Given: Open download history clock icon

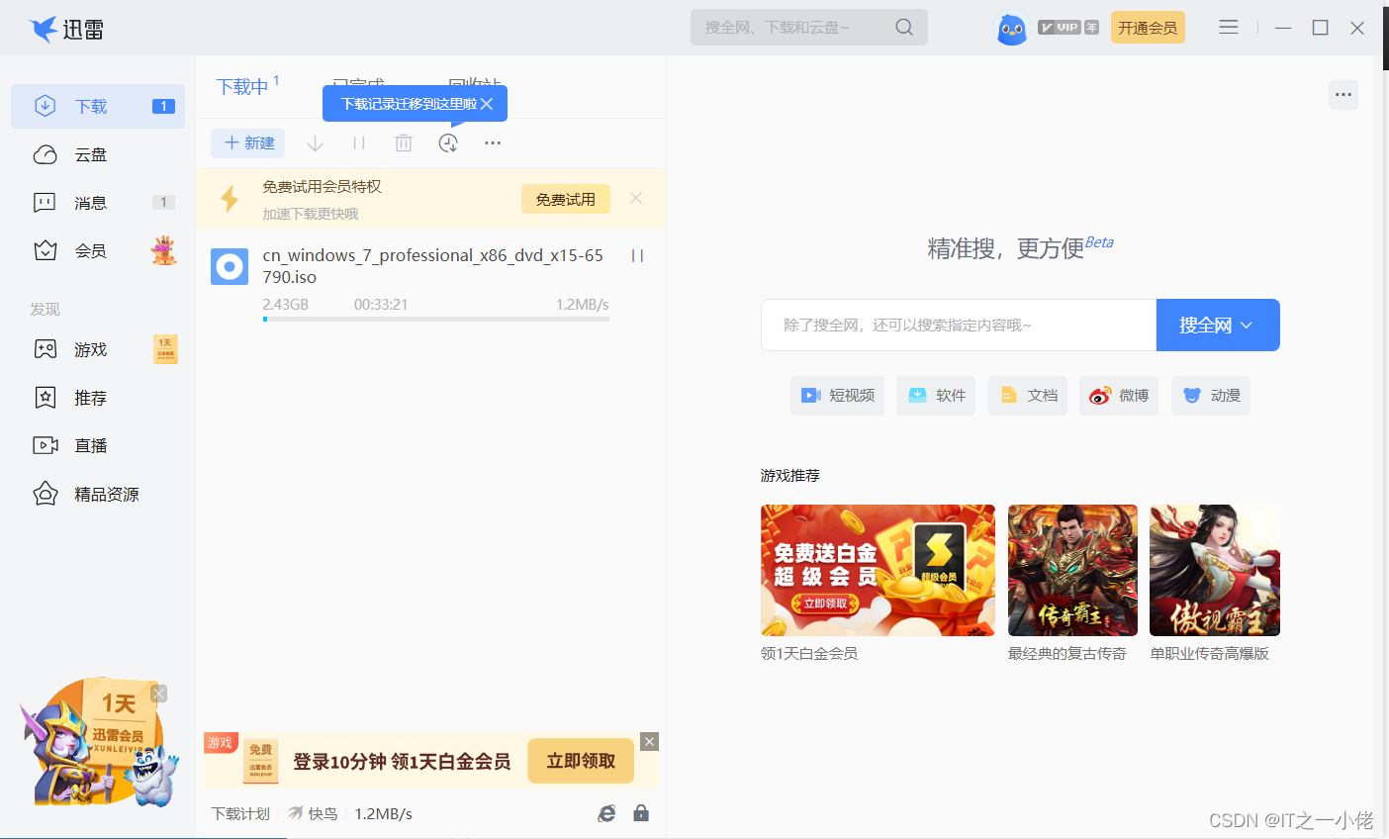Looking at the screenshot, I should coord(448,143).
